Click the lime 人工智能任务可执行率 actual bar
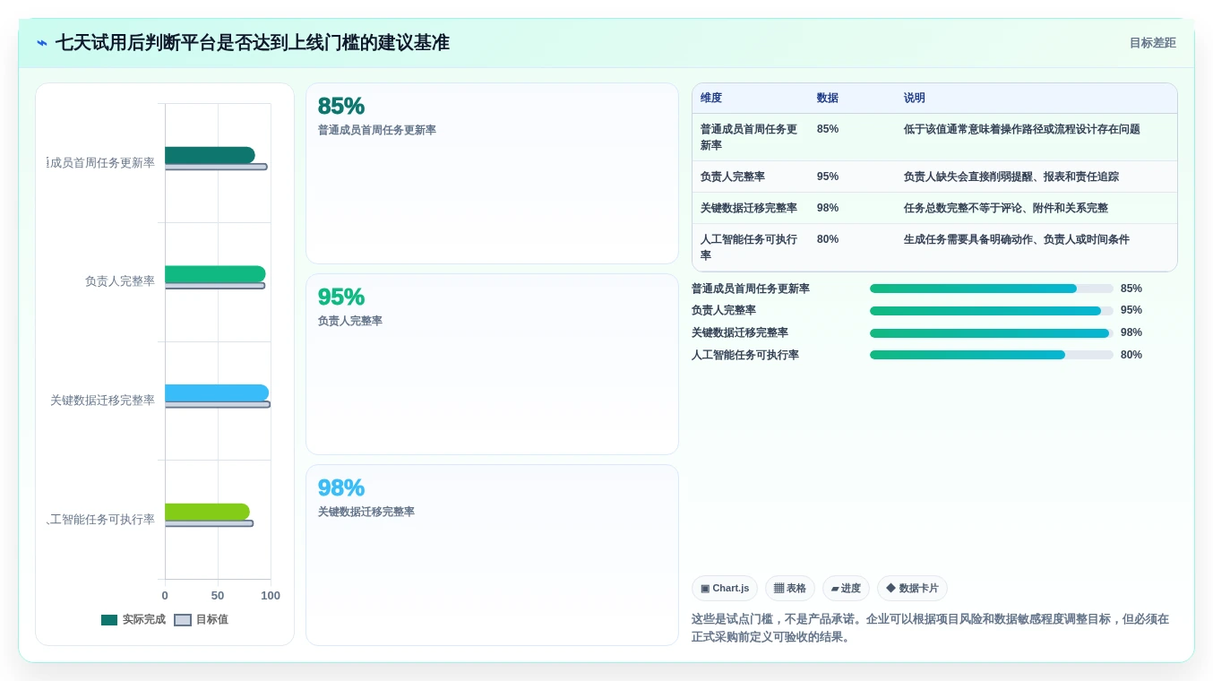The height and width of the screenshot is (681, 1213). (207, 512)
